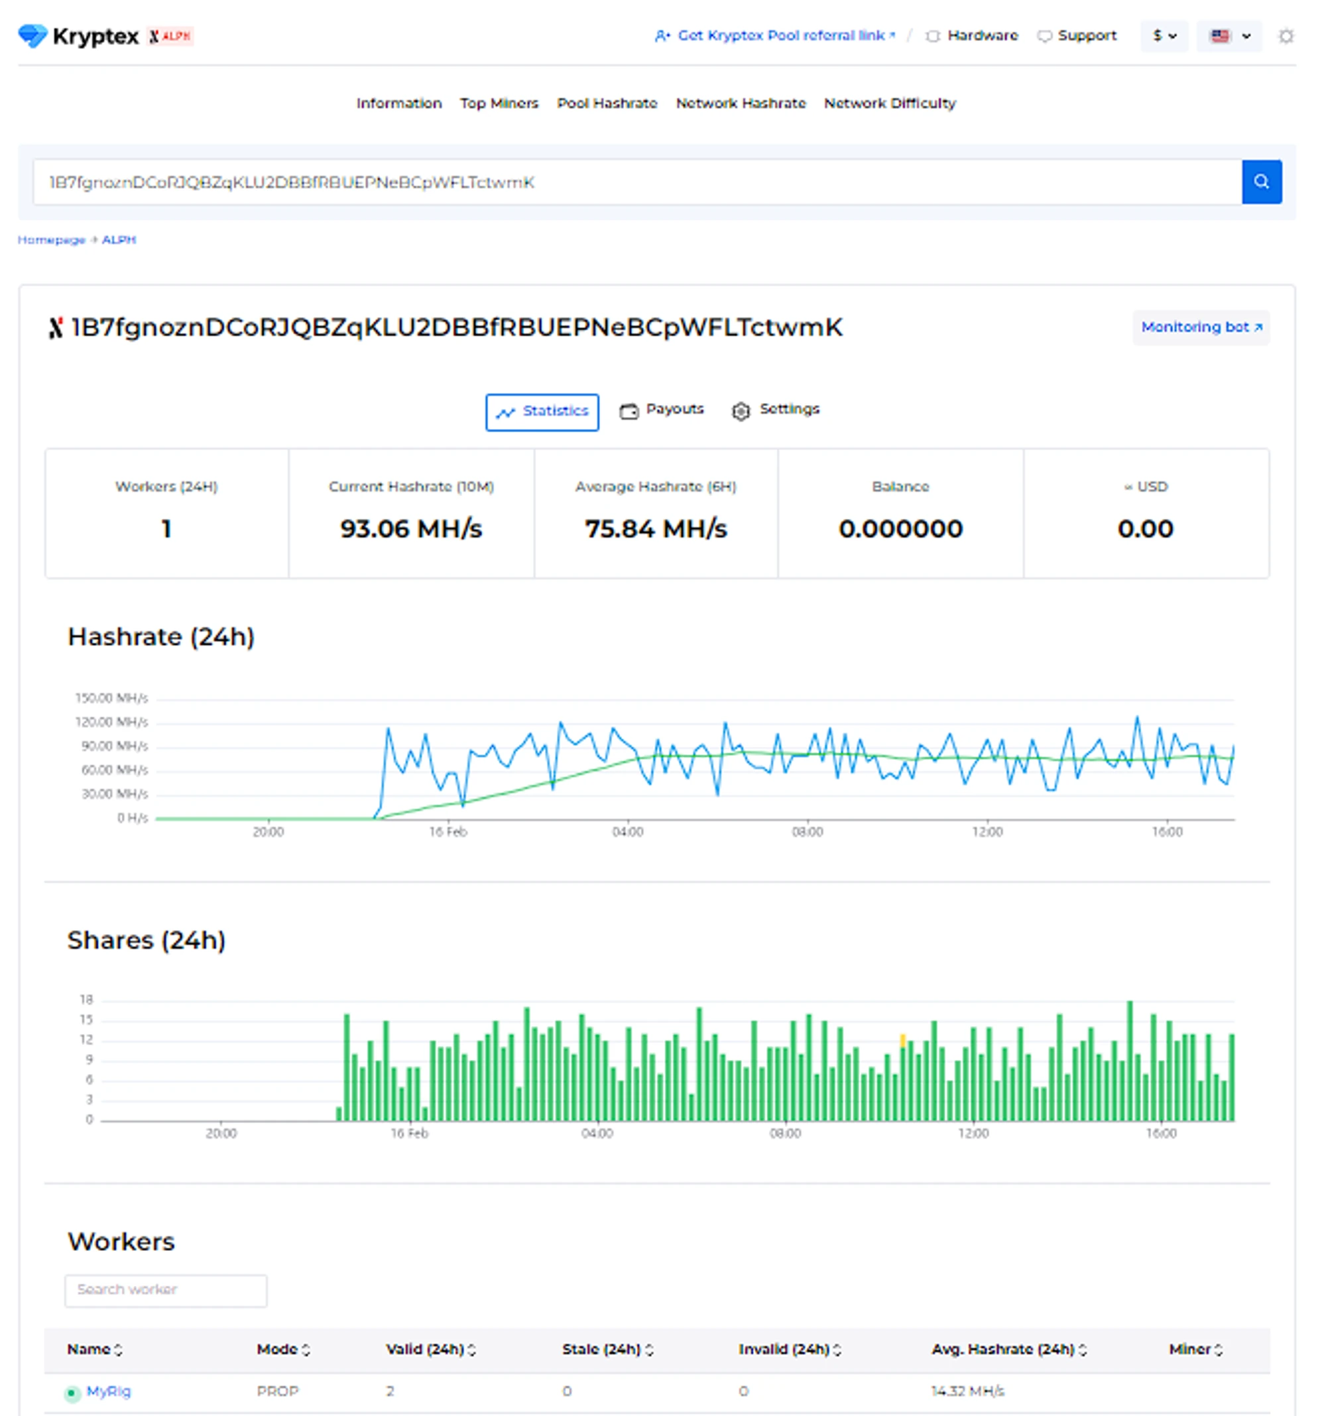The image size is (1326, 1416).
Task: Open the Settings tab
Action: click(775, 410)
